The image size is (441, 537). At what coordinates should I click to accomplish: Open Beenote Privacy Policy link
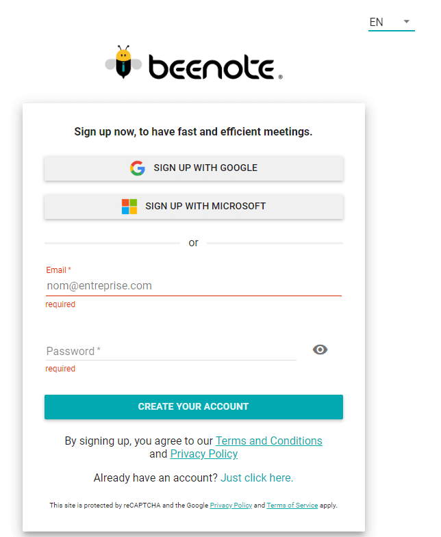coord(203,454)
